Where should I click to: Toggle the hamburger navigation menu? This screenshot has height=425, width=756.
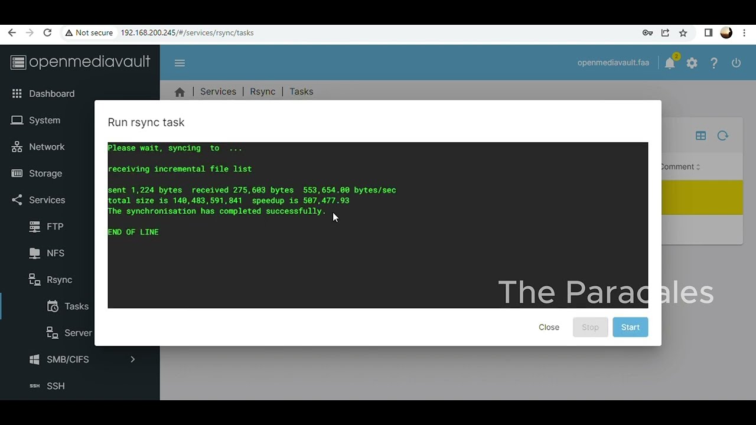pyautogui.click(x=180, y=63)
